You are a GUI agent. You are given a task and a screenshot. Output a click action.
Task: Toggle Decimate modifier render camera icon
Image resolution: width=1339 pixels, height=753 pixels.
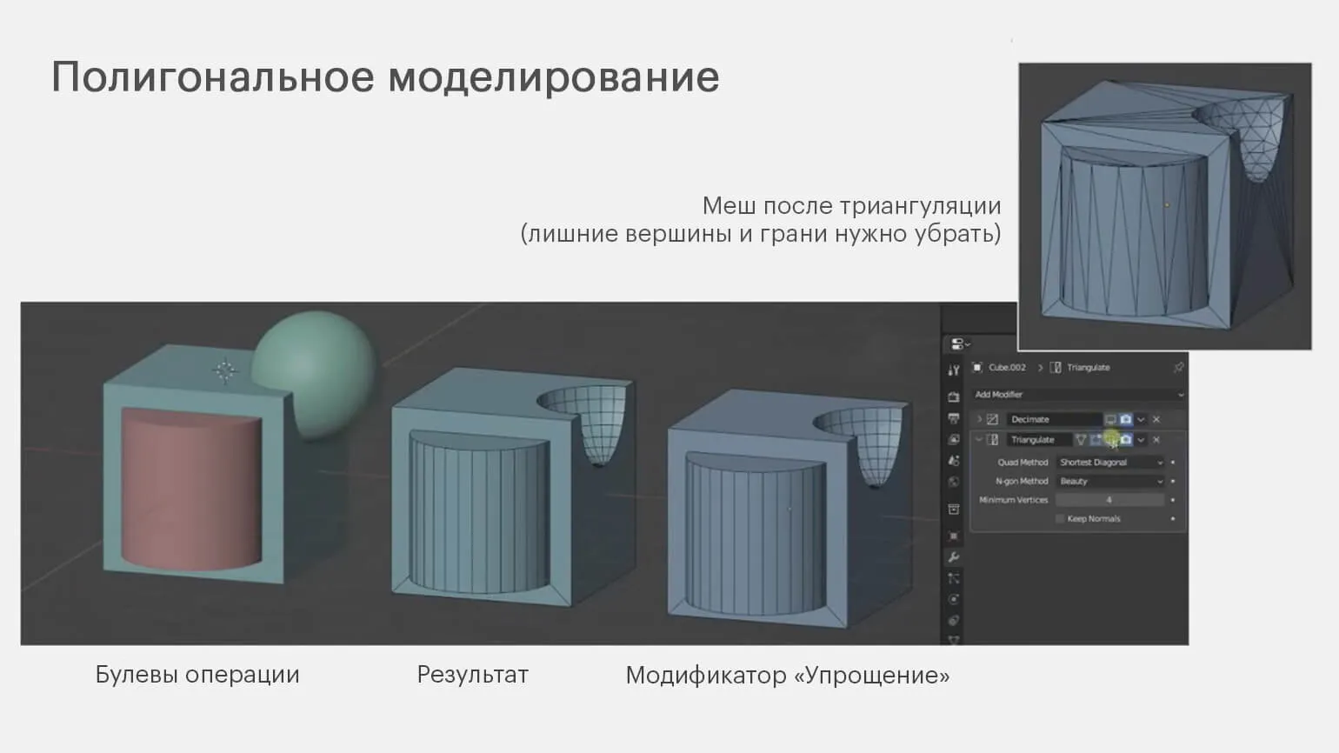click(1126, 419)
